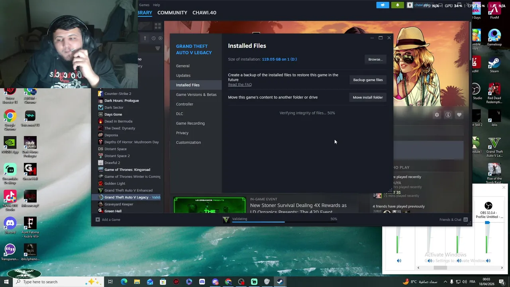
Task: Filter library by ready-to-play icon
Action: [x=161, y=38]
